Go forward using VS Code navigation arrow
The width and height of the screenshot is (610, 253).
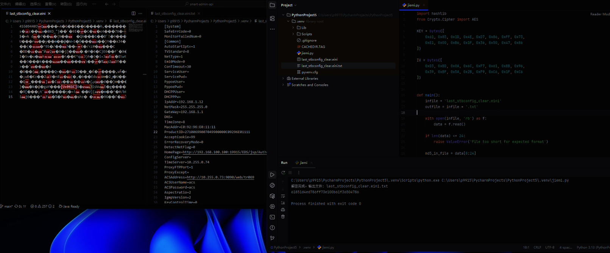pyautogui.click(x=114, y=4)
